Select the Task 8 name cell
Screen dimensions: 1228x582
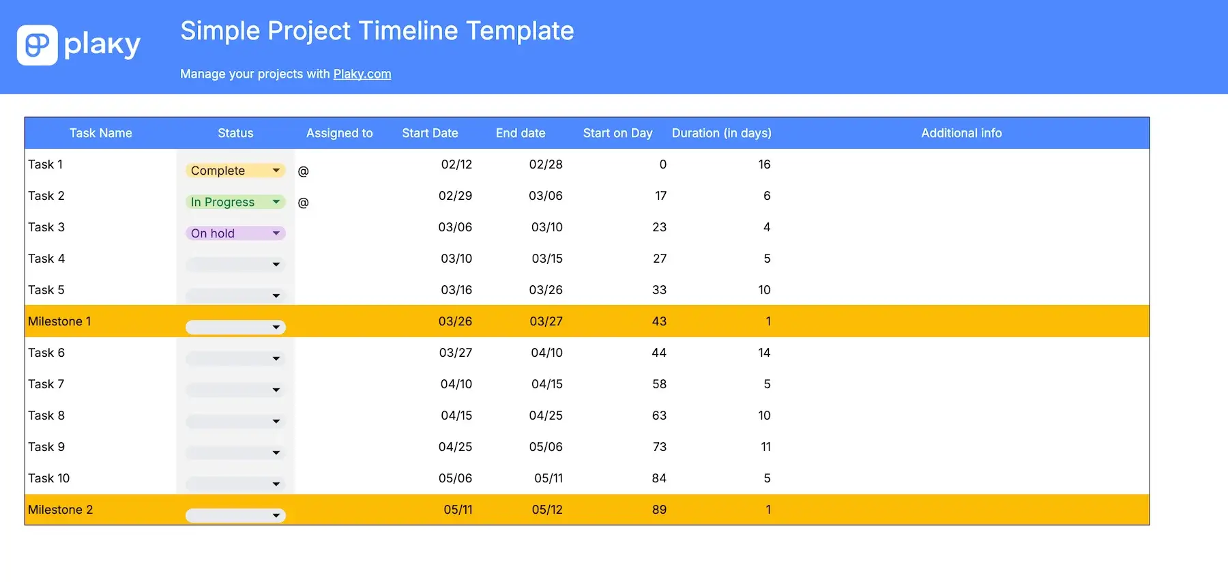pyautogui.click(x=101, y=416)
